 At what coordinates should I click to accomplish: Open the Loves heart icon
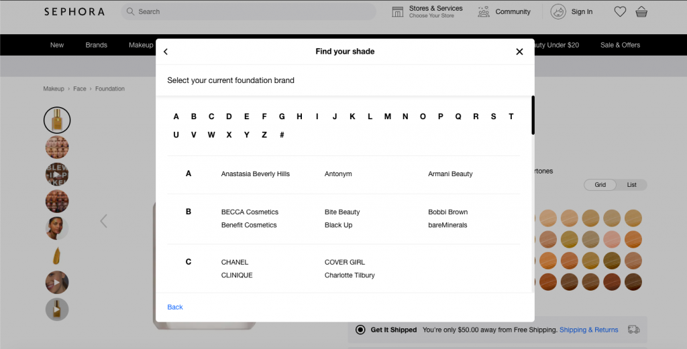(x=620, y=12)
